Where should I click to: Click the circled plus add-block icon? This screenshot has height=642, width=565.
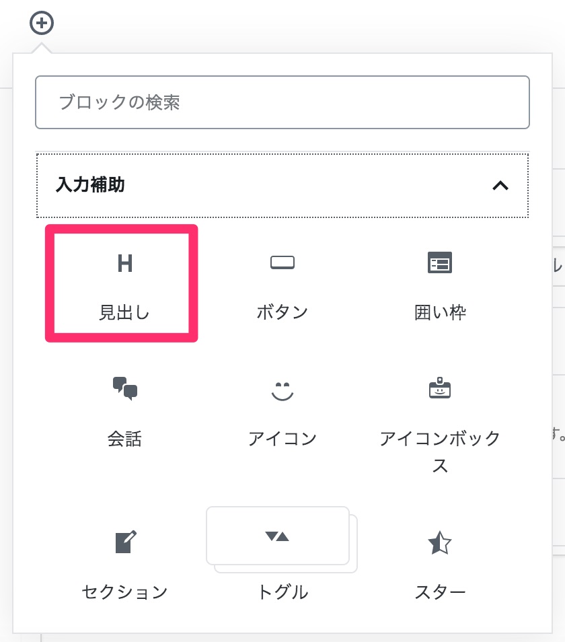click(42, 24)
